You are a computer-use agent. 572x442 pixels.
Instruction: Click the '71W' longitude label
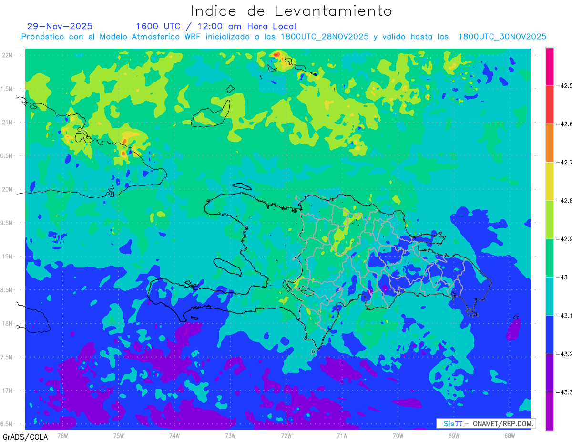point(342,435)
